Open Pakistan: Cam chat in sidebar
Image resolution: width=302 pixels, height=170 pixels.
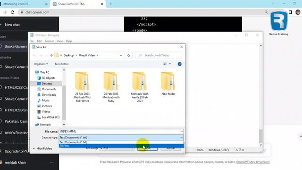coord(14,121)
